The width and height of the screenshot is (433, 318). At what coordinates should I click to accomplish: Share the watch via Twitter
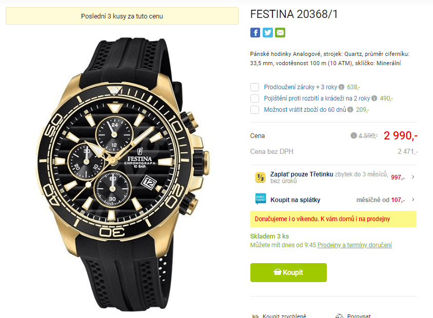267,32
